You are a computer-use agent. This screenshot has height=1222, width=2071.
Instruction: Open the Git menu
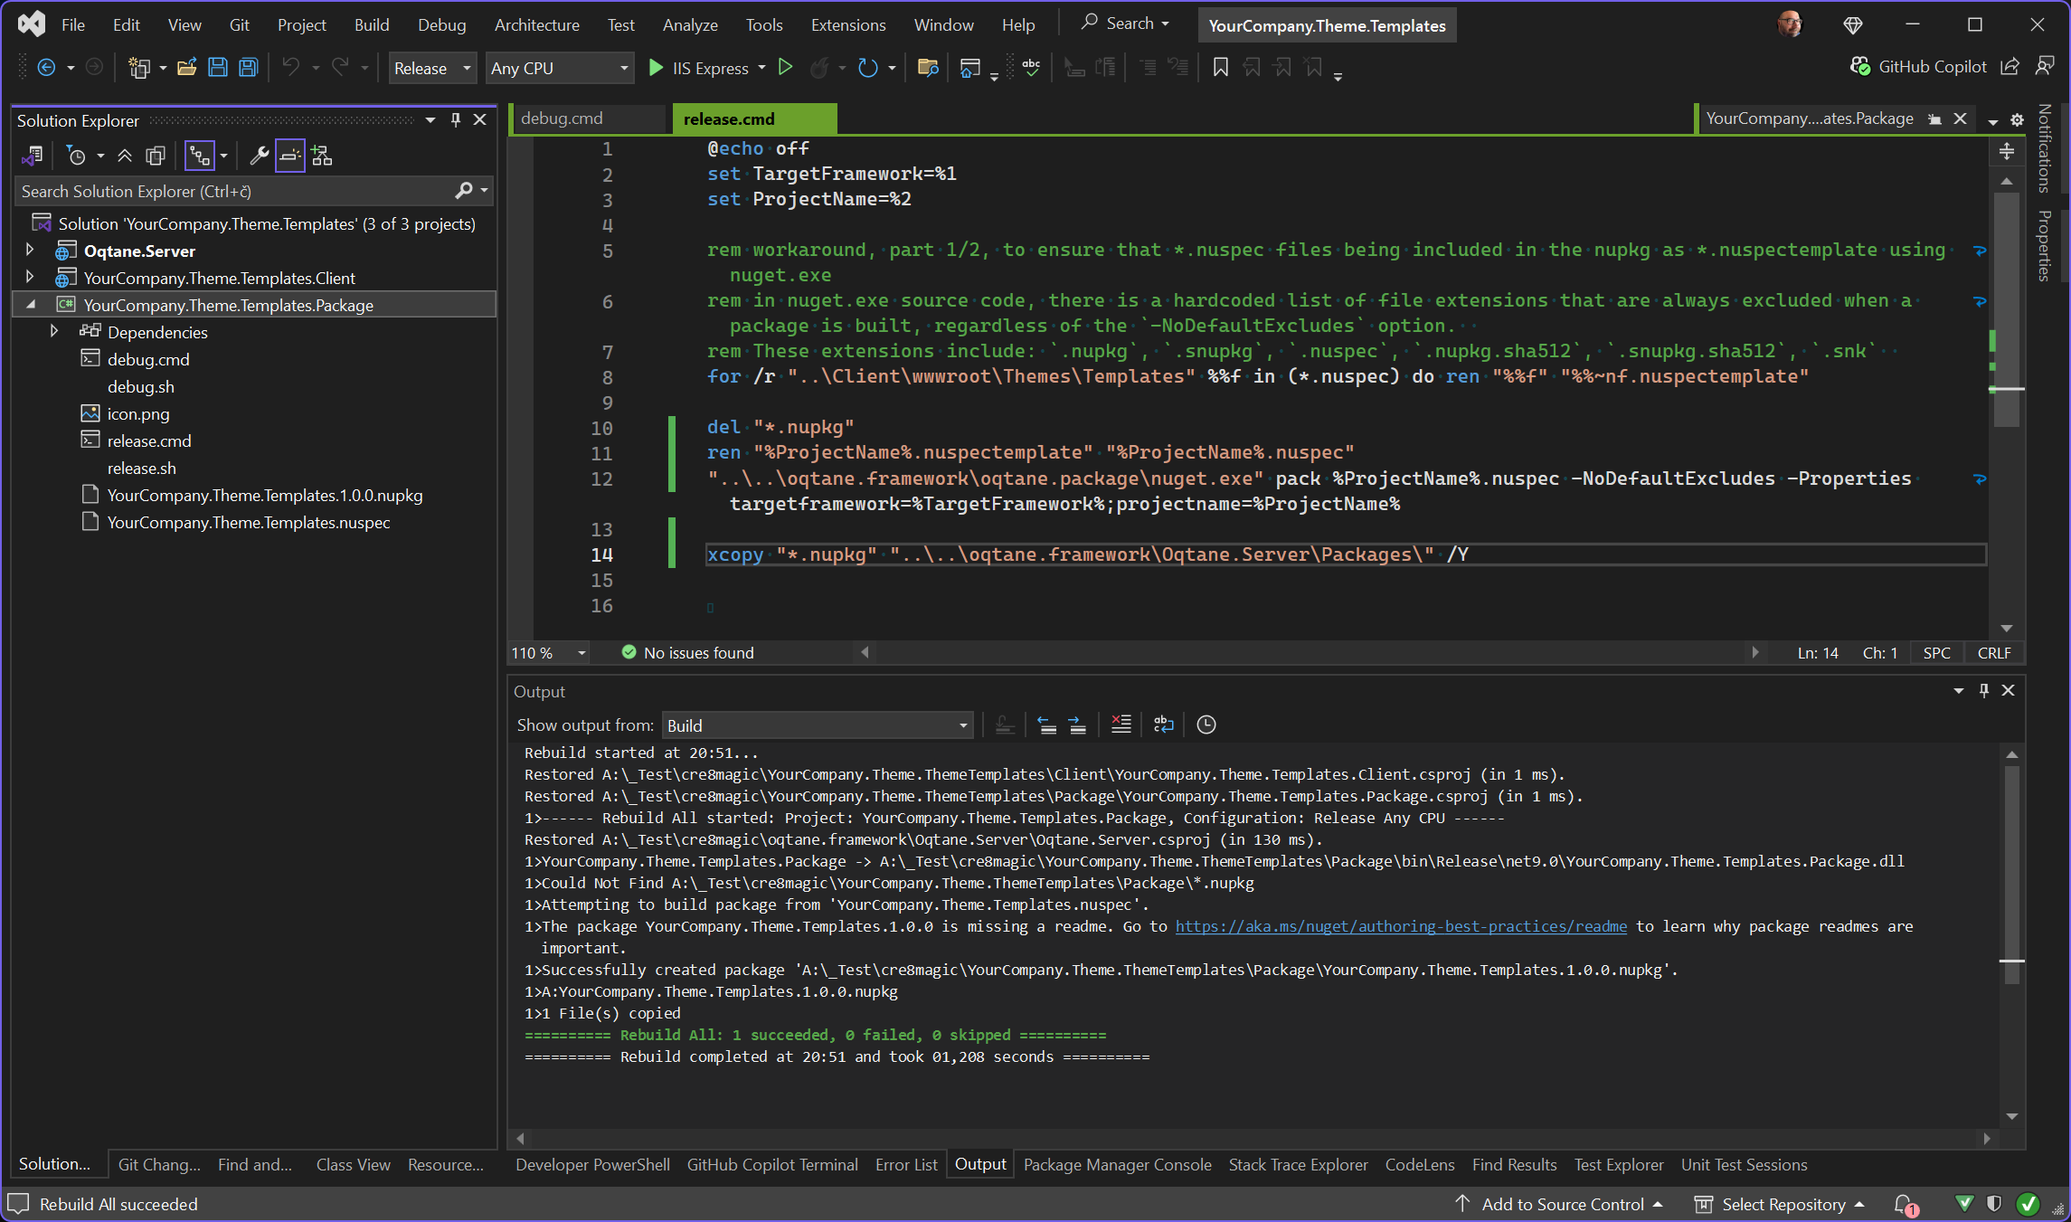pos(239,24)
